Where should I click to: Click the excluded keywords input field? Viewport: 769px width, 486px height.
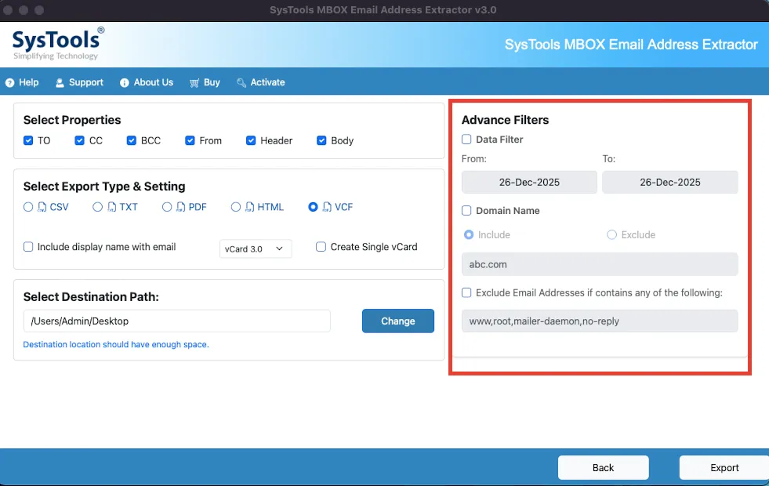pos(600,321)
